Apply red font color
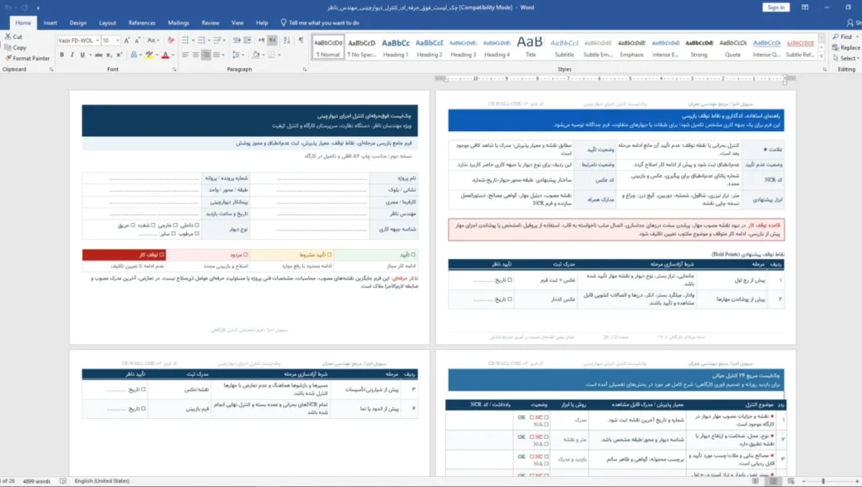The height and width of the screenshot is (487, 862). point(166,55)
